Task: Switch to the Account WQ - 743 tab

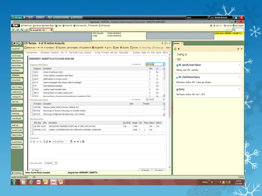Action: click(41, 30)
